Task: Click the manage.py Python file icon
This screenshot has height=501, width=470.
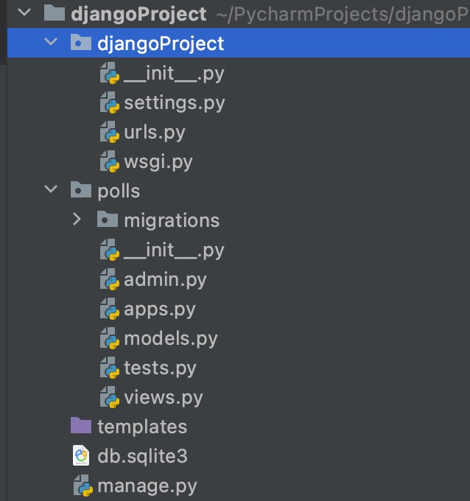Action: (83, 486)
